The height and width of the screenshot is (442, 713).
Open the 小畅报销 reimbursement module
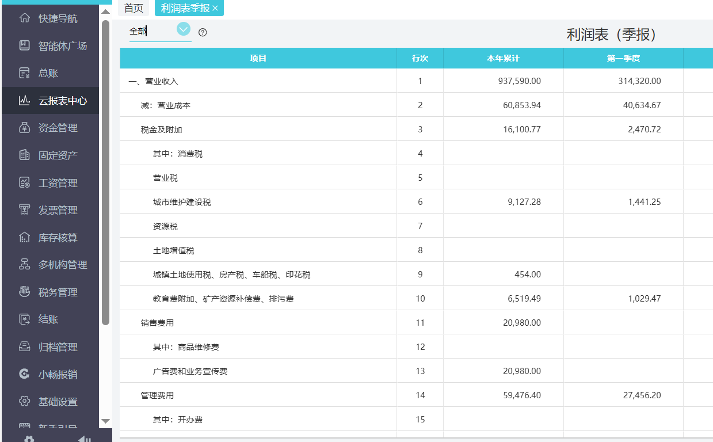[x=24, y=374]
